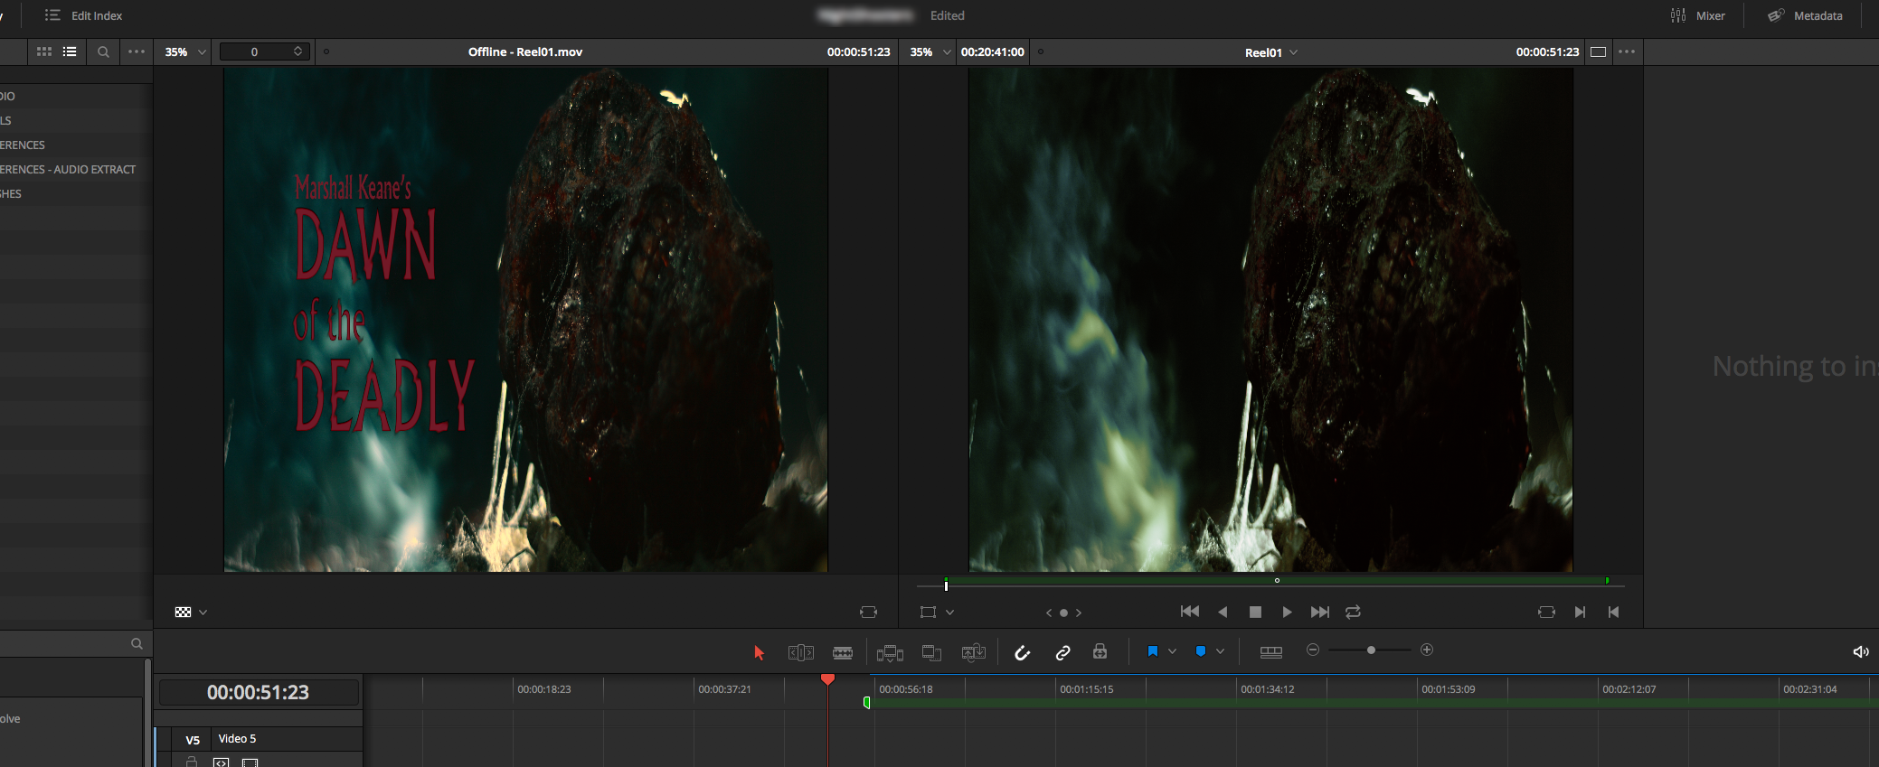Click the timeline zoom slider

1370,650
